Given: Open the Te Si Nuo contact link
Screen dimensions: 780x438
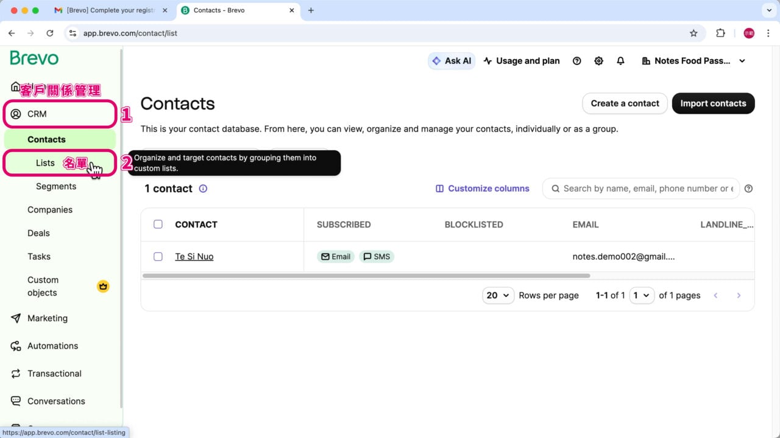Looking at the screenshot, I should 194,257.
